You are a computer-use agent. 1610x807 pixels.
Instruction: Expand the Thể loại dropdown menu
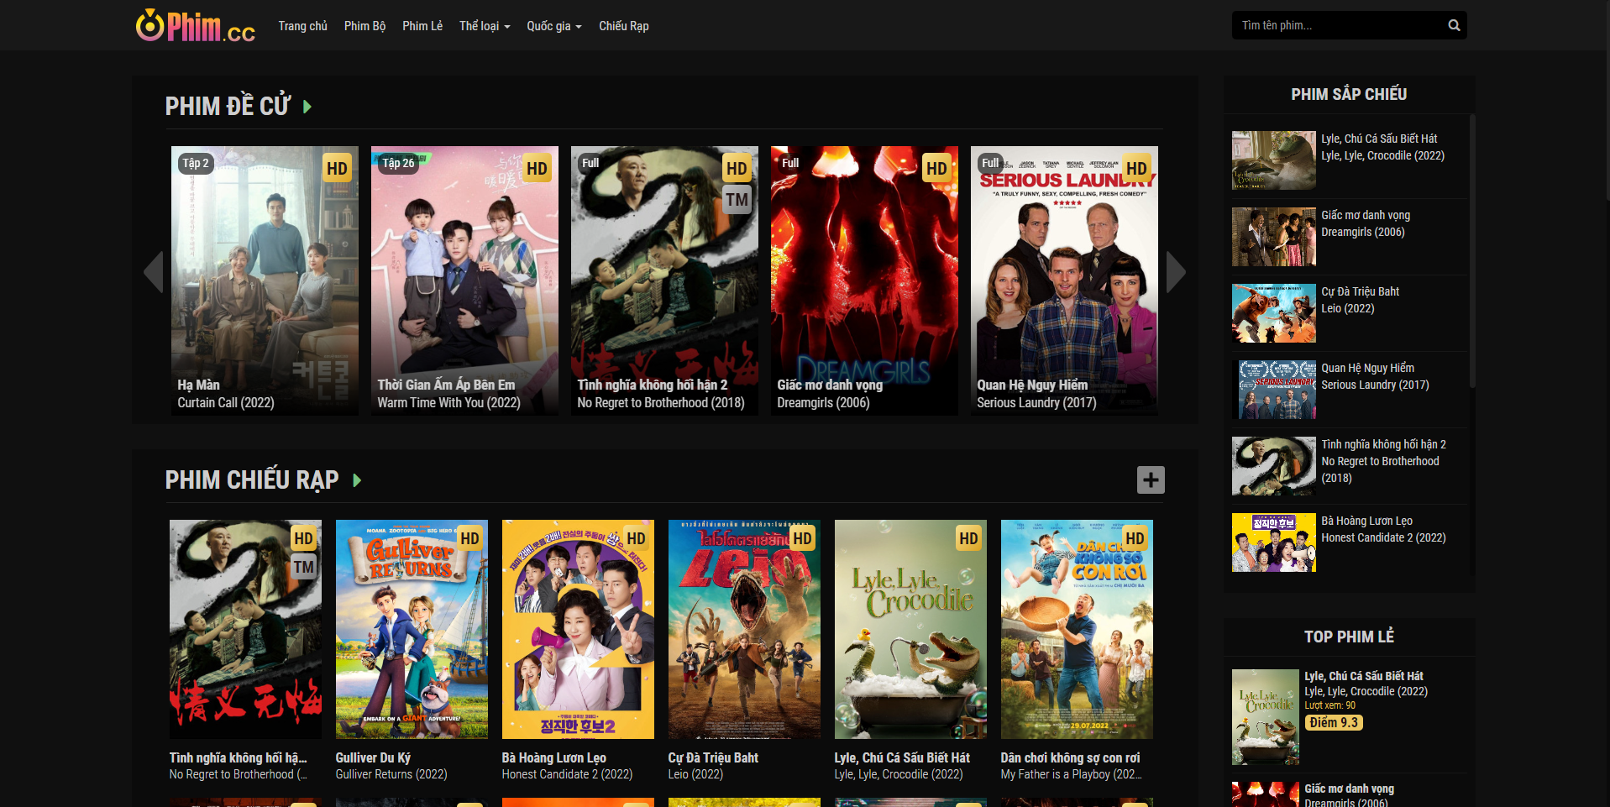[484, 26]
